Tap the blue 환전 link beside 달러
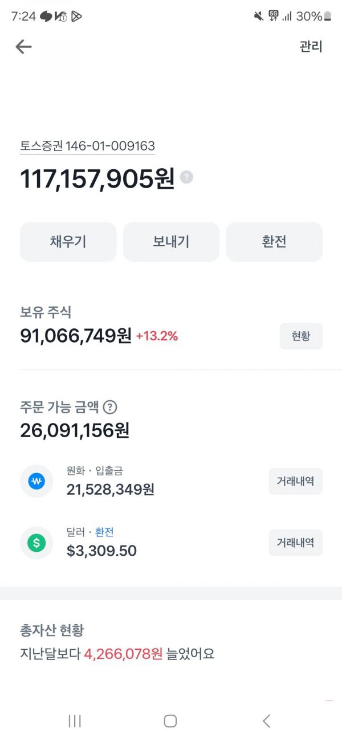The width and height of the screenshot is (342, 741). [104, 532]
